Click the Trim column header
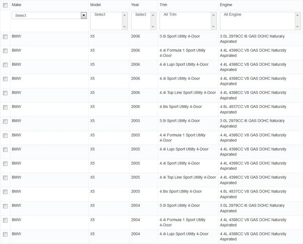 pyautogui.click(x=163, y=5)
